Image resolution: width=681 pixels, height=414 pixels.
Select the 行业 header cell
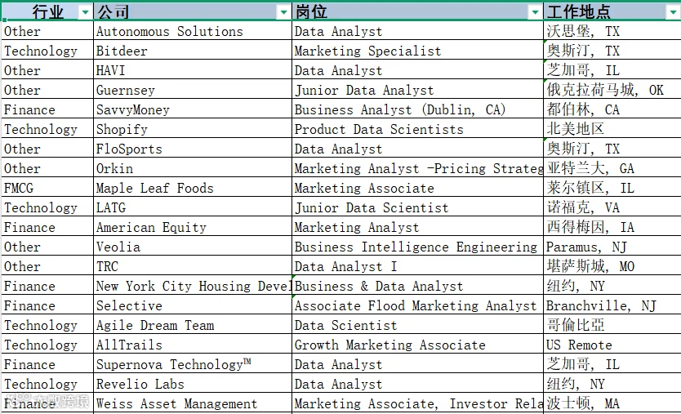click(47, 11)
